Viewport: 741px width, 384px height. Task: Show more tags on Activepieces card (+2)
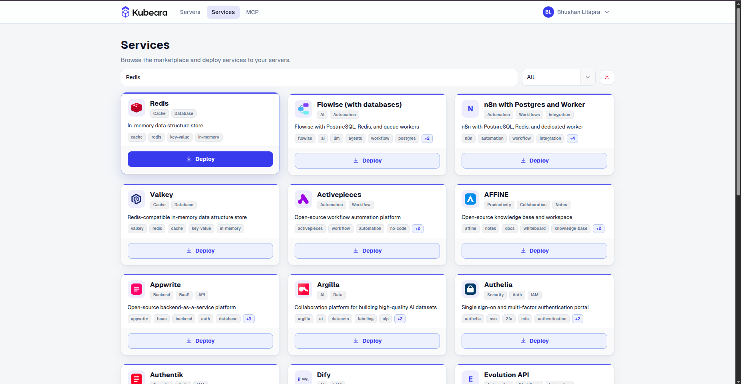point(418,229)
